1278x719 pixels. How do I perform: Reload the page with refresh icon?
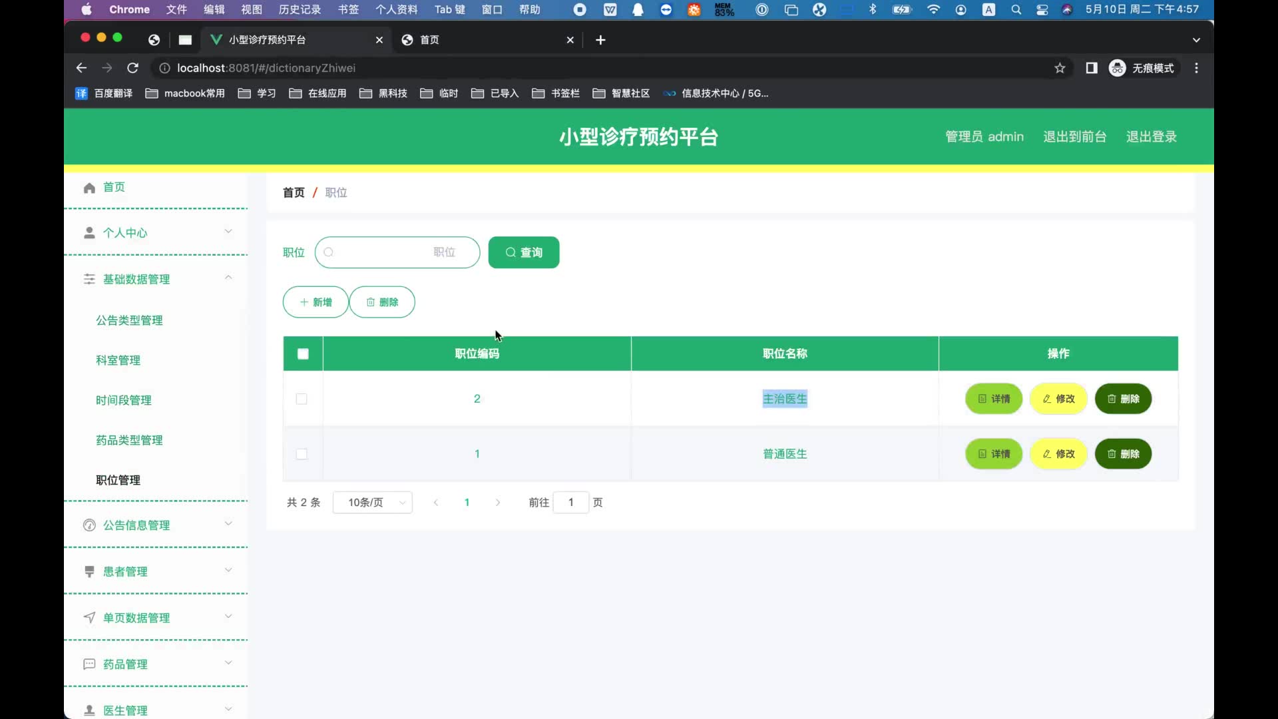(x=132, y=68)
